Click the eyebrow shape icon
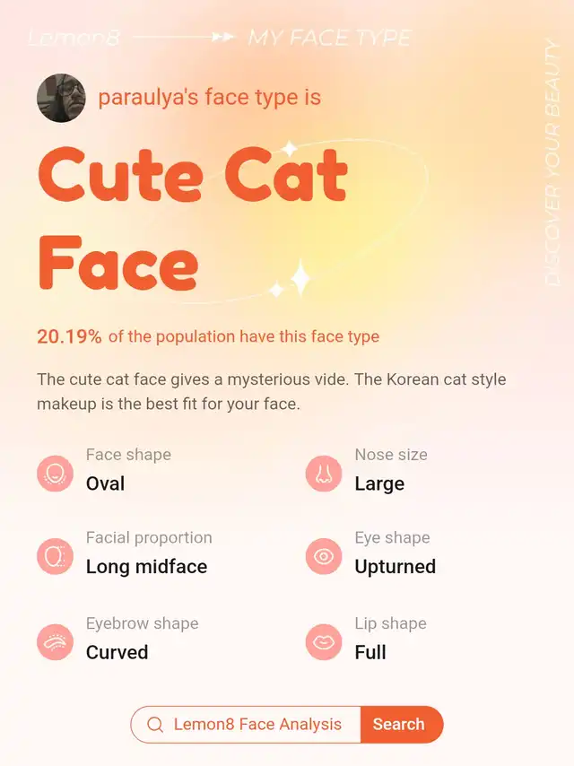574x766 pixels. click(56, 642)
